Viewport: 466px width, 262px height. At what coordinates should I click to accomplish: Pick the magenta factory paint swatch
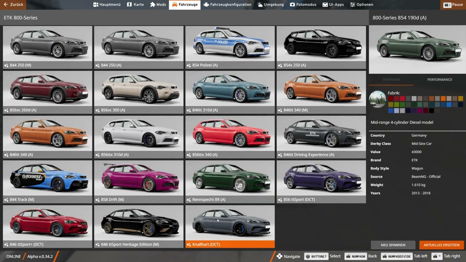(x=420, y=111)
